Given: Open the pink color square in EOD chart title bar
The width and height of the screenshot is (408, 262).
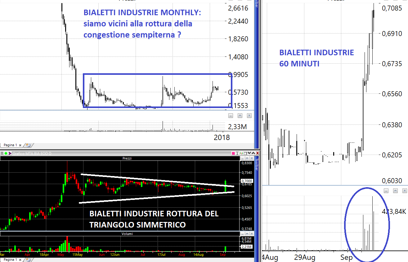Looking at the screenshot, I should pyautogui.click(x=233, y=153).
